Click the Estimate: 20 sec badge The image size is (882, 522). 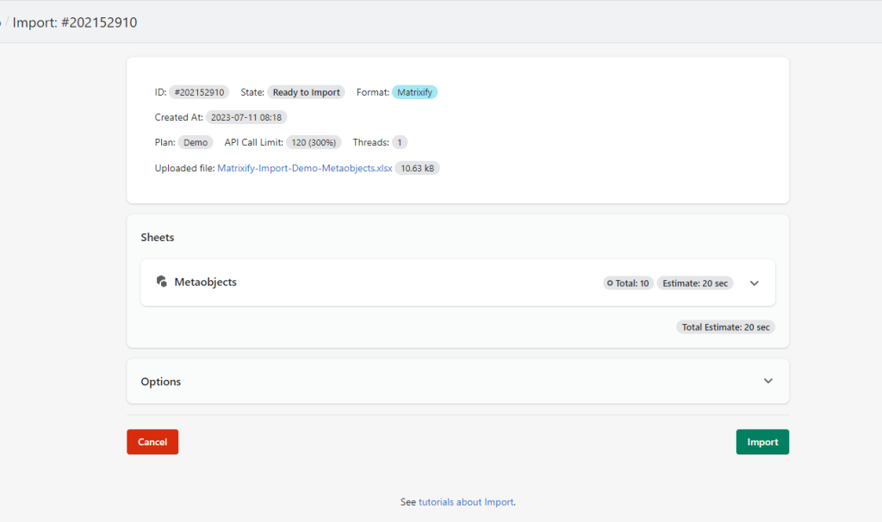click(694, 282)
